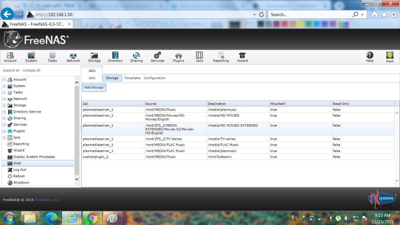
Task: Open Display System Processes in sidebar
Action: pos(34,157)
